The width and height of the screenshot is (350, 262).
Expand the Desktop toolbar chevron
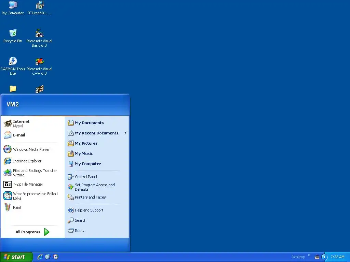309,255
